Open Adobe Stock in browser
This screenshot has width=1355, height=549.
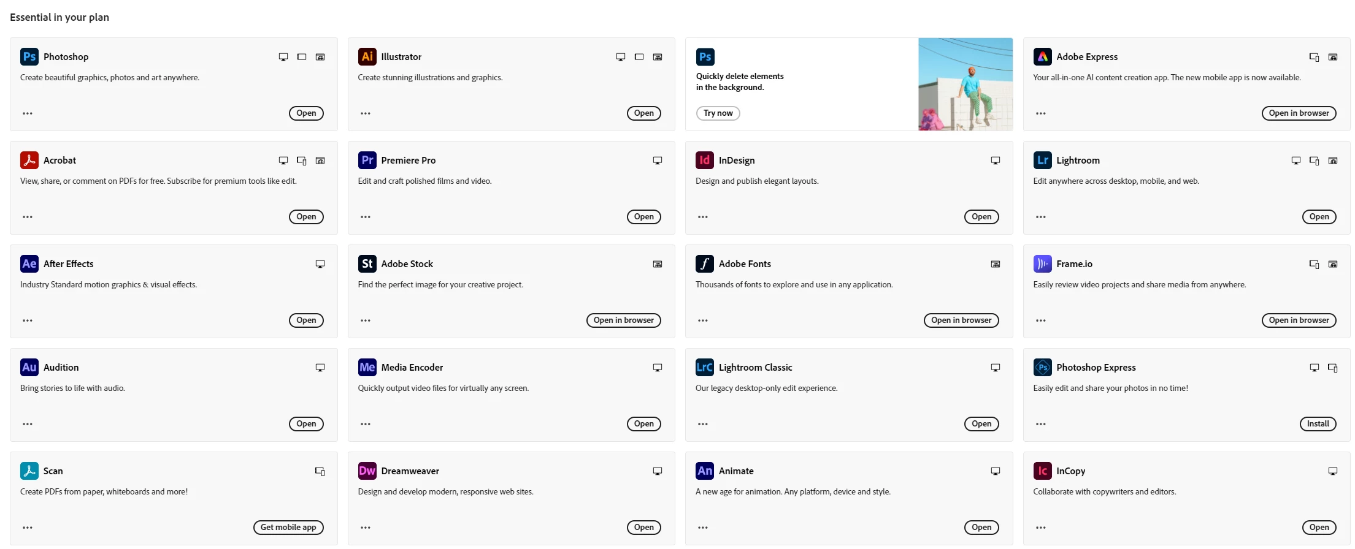[623, 320]
